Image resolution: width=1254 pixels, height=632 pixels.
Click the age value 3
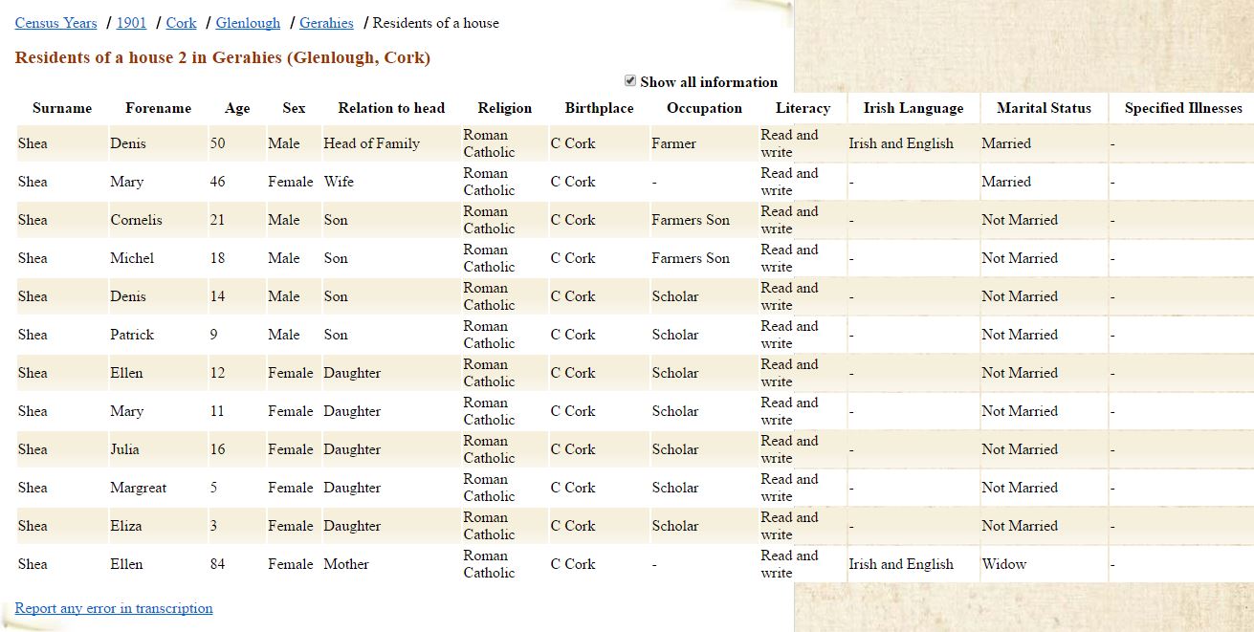click(x=214, y=526)
